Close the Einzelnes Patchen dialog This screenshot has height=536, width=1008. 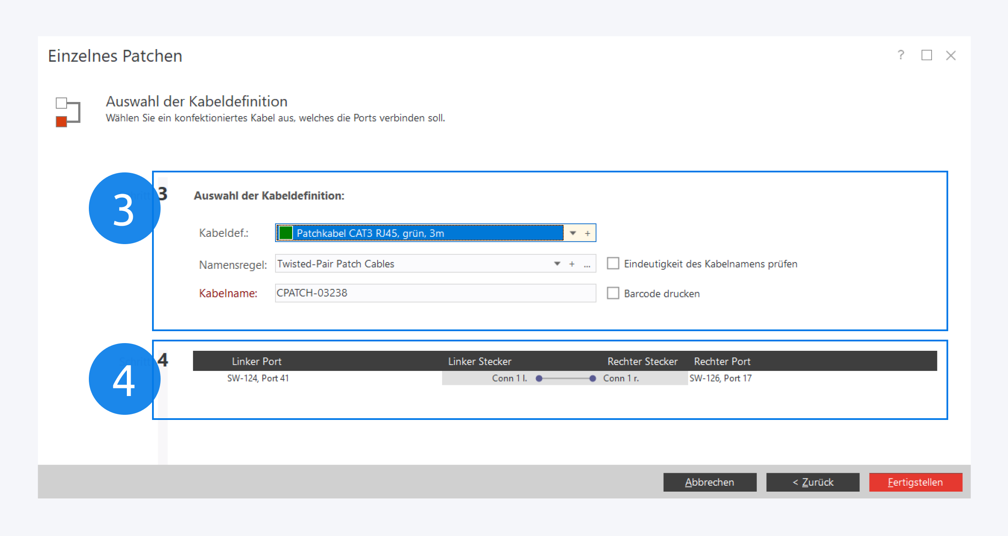[951, 55]
